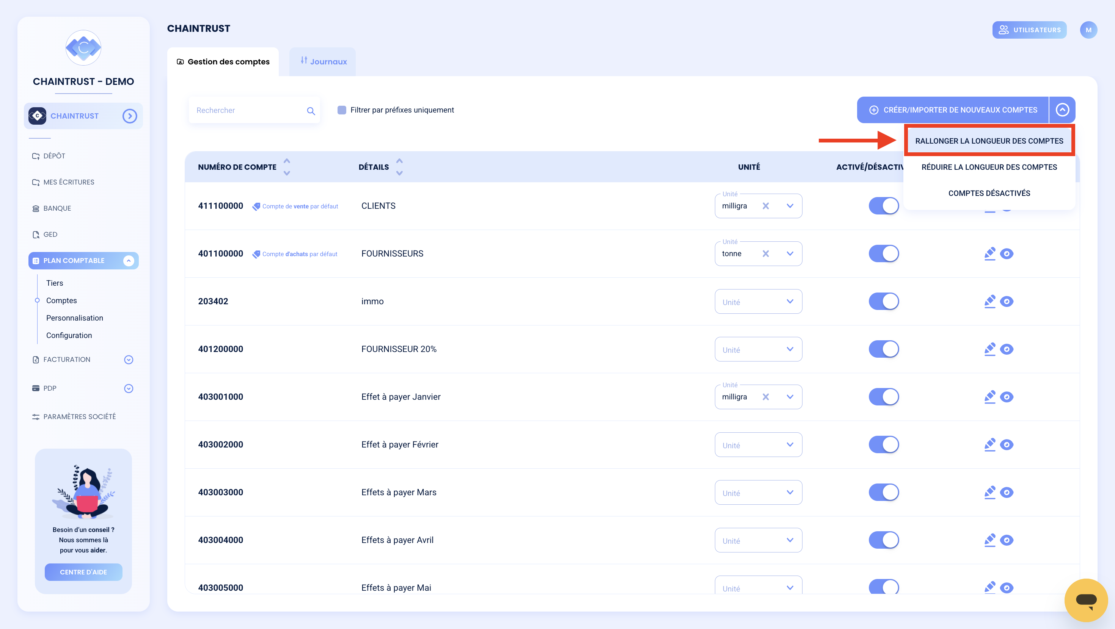Click the search magnifier icon
This screenshot has height=629, width=1115.
(311, 111)
